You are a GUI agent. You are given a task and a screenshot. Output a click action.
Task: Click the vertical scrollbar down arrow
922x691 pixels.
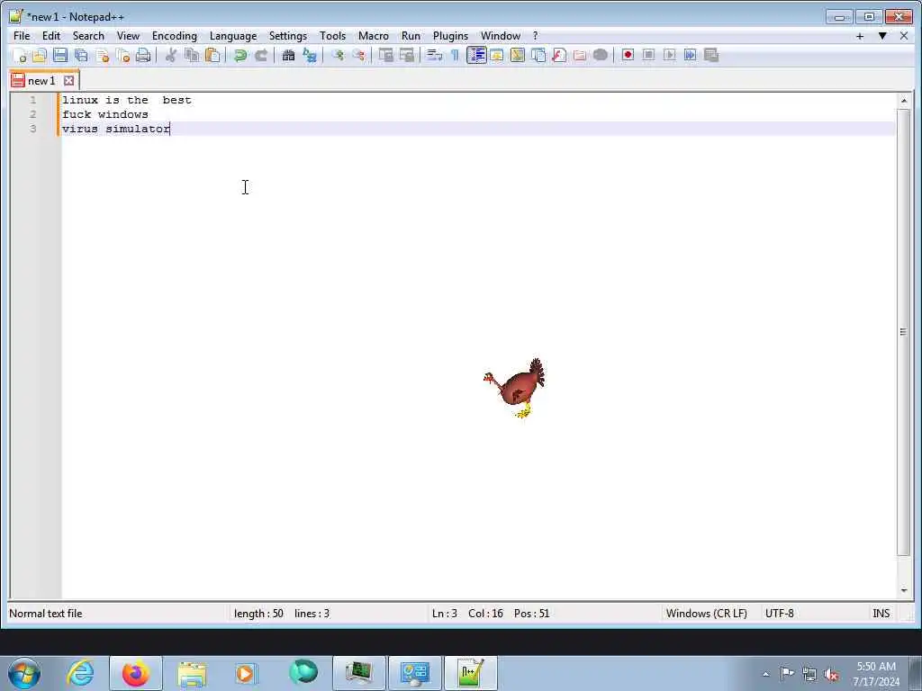[x=904, y=590]
